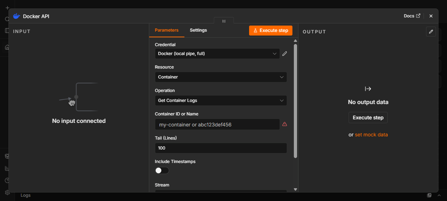Click the edit output pencil icon
The width and height of the screenshot is (447, 201).
coord(431,32)
